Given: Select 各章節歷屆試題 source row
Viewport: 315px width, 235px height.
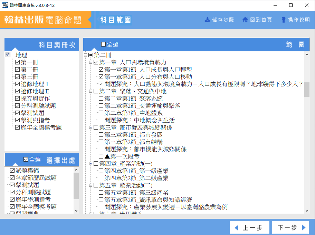Looking at the screenshot, I should pyautogui.click(x=36, y=178).
